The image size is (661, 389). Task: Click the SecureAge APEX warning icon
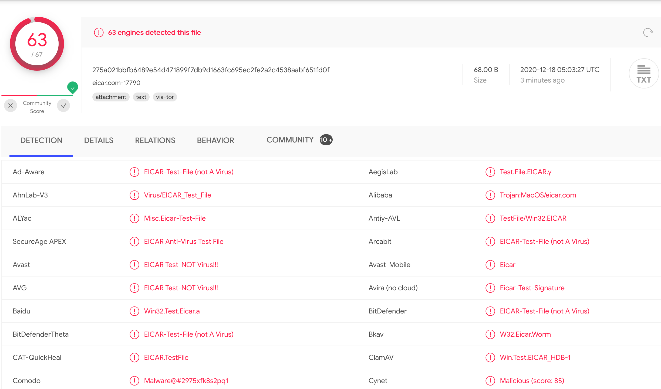point(134,241)
